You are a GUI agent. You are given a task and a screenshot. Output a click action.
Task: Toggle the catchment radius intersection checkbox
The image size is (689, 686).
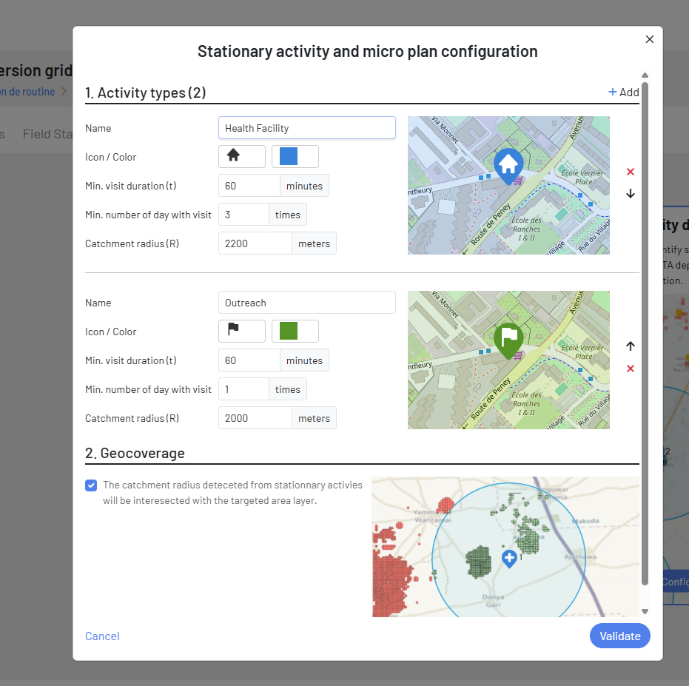[x=91, y=485]
